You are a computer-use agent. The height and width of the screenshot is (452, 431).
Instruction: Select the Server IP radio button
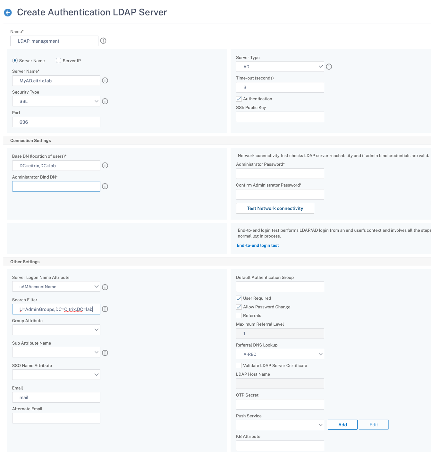pyautogui.click(x=58, y=61)
